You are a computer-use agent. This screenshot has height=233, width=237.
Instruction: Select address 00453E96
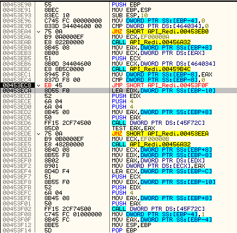pyautogui.click(x=17, y=20)
